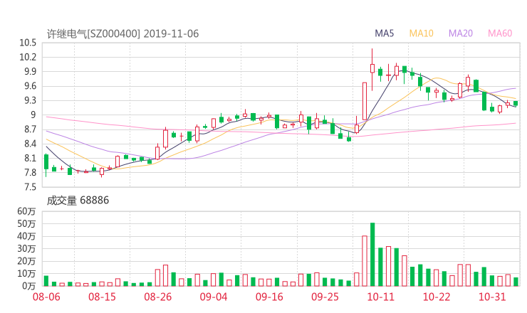Click the 成交量 68886 volume label
The width and height of the screenshot is (527, 313).
click(78, 201)
